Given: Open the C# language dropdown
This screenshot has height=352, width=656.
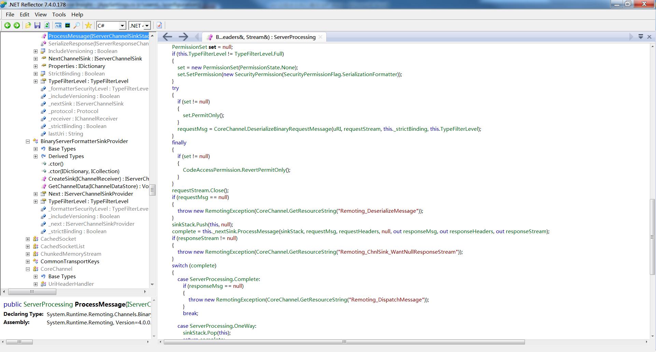Looking at the screenshot, I should click(112, 26).
